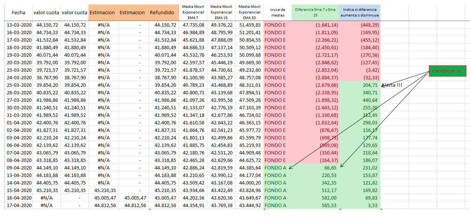
Task: Select FONDO E cell in the 08-04-2020 row
Action: [x=278, y=160]
